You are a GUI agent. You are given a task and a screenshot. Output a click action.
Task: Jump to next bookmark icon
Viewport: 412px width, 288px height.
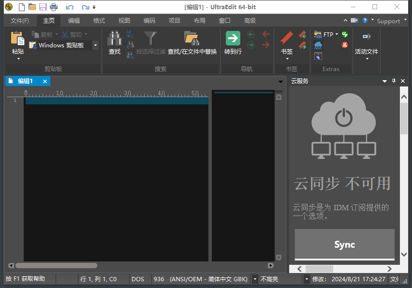[302, 45]
